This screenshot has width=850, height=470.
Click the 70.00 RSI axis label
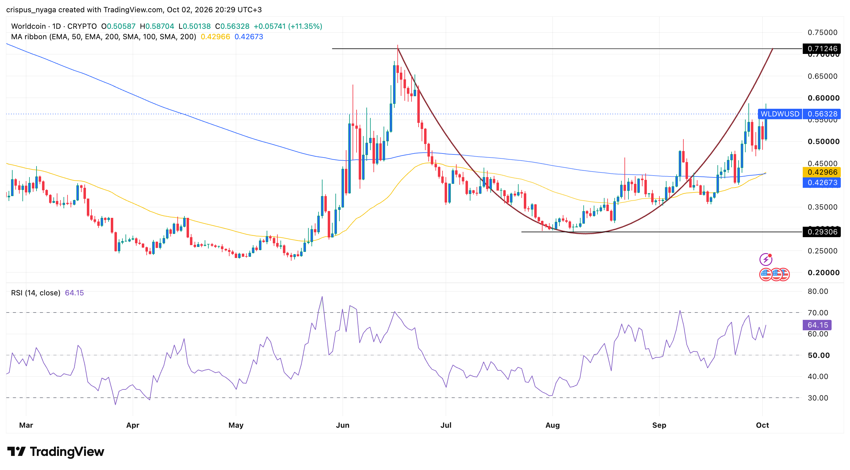click(818, 313)
